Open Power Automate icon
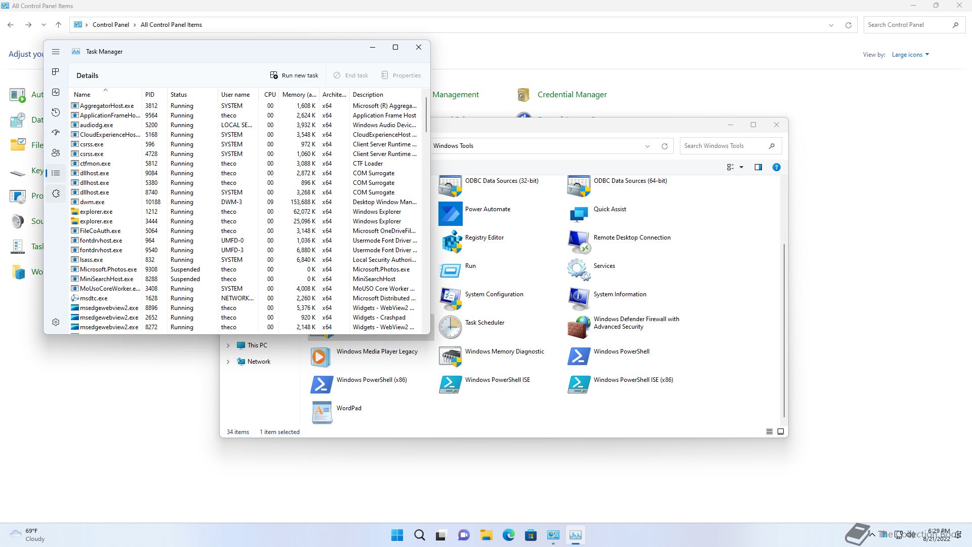 coord(451,214)
